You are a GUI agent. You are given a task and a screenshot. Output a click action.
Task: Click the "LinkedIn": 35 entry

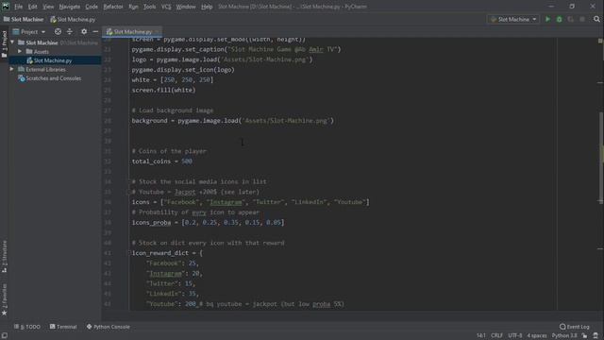click(172, 294)
